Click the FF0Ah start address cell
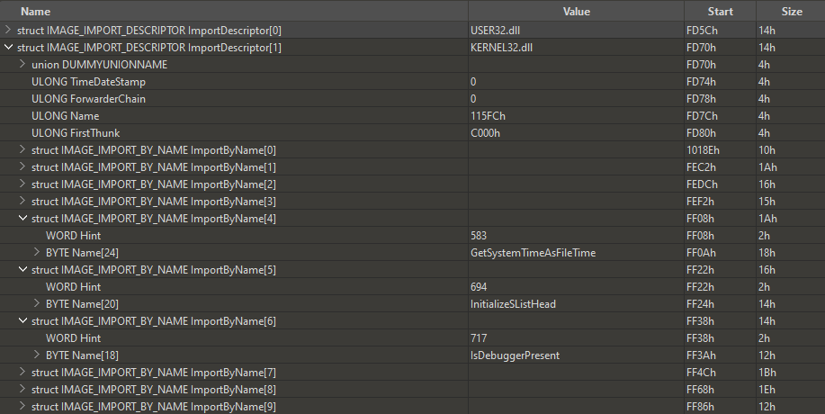 point(720,253)
